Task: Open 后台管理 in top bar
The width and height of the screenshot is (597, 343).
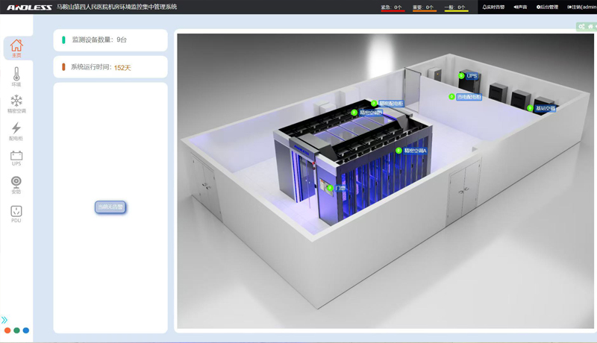Action: (x=547, y=7)
